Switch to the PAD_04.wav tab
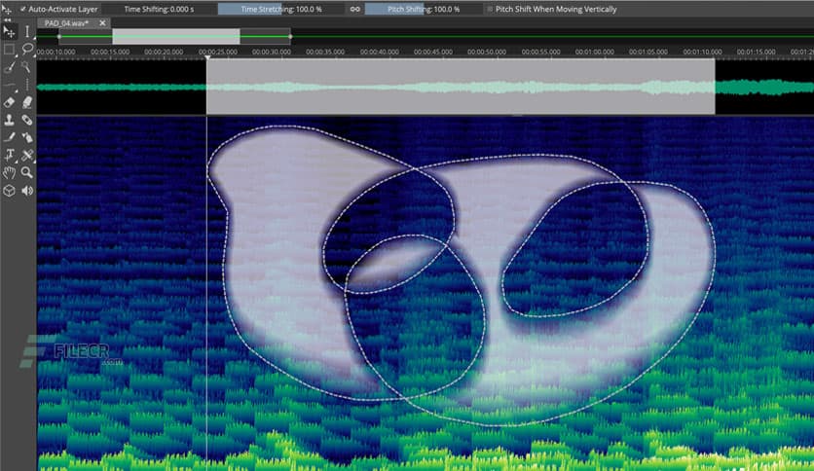814x471 pixels. 66,23
